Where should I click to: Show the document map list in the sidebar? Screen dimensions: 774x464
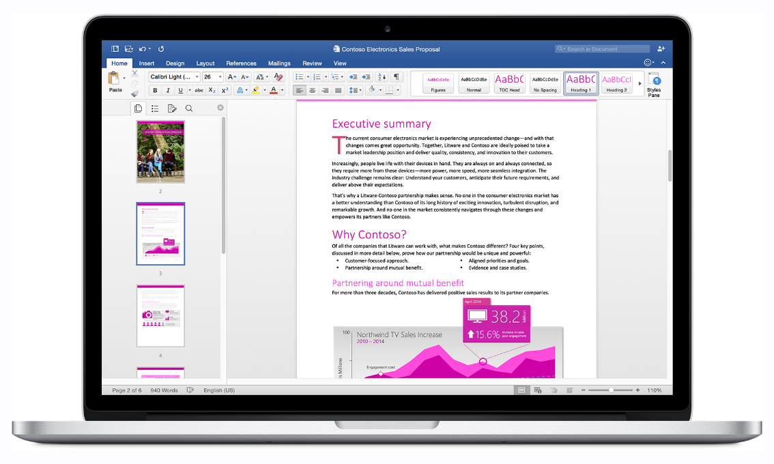click(155, 108)
